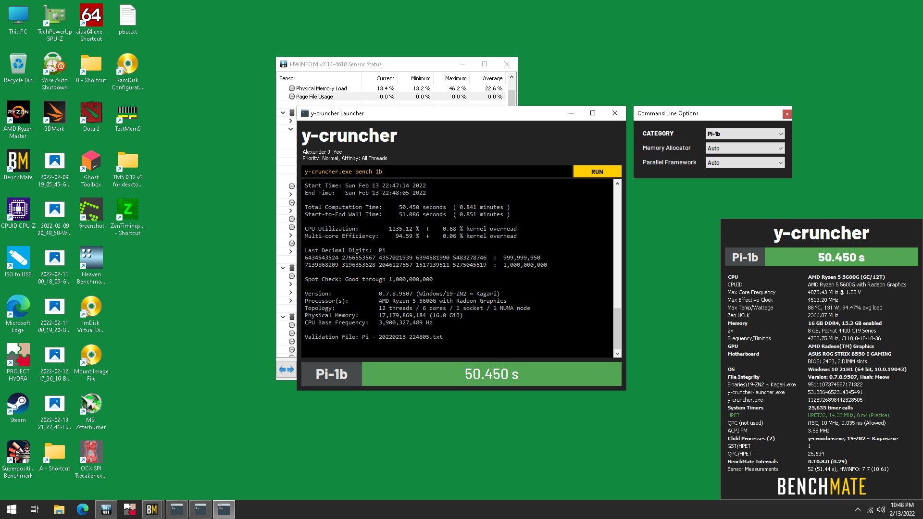Open the A - Shortcut folder
The width and height of the screenshot is (923, 519).
54,457
